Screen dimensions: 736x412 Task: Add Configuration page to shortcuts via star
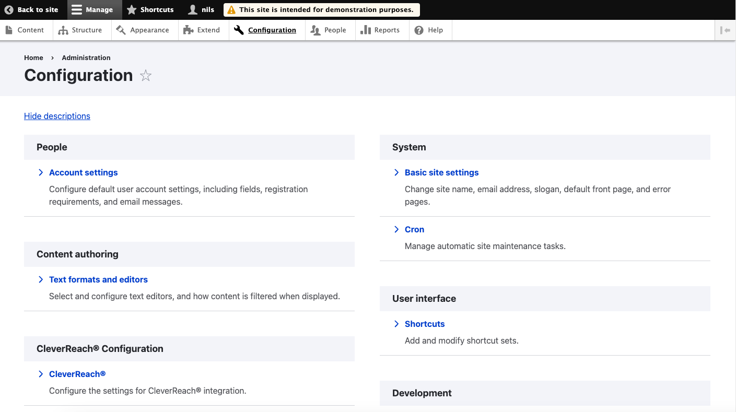(146, 76)
